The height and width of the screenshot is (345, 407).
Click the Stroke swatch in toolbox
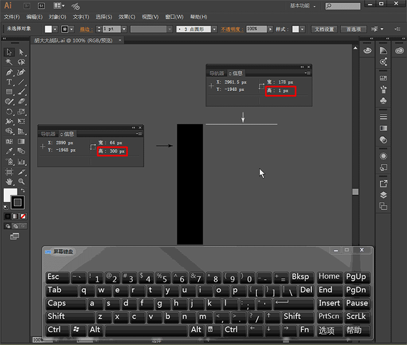click(18, 202)
